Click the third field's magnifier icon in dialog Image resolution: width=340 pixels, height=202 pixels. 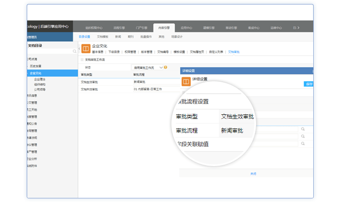coord(302,144)
